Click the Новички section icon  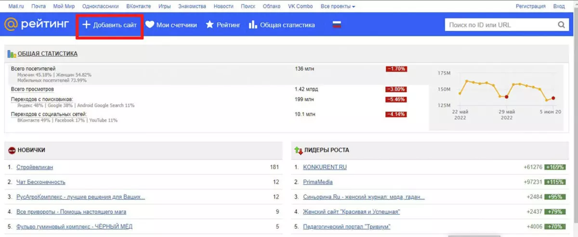[12, 150]
